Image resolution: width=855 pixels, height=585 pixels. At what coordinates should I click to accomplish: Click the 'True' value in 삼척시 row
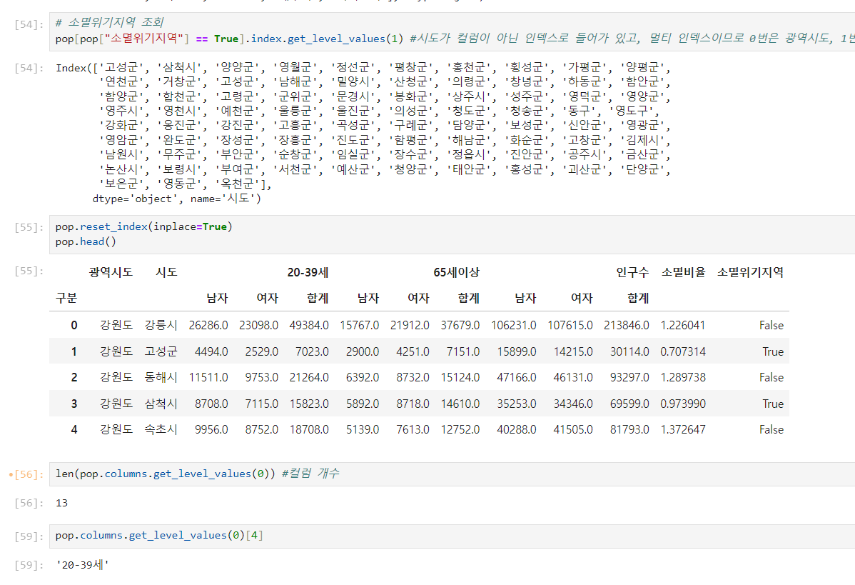[x=773, y=404]
